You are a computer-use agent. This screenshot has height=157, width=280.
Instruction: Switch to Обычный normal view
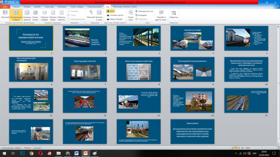point(5,15)
